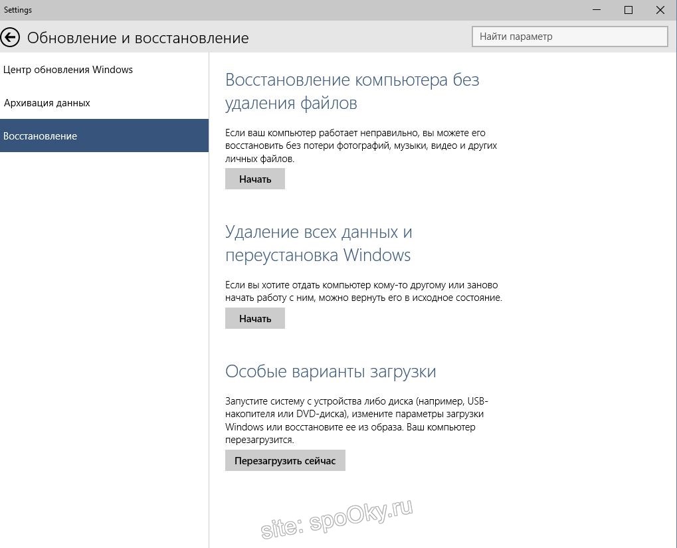Select 'Архивация данных' in sidebar
Image resolution: width=677 pixels, height=548 pixels.
[104, 103]
